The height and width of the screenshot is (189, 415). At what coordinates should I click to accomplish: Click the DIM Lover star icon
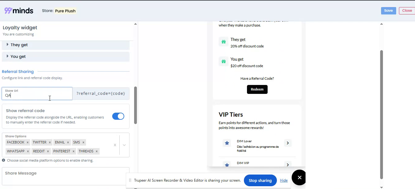[227, 143]
